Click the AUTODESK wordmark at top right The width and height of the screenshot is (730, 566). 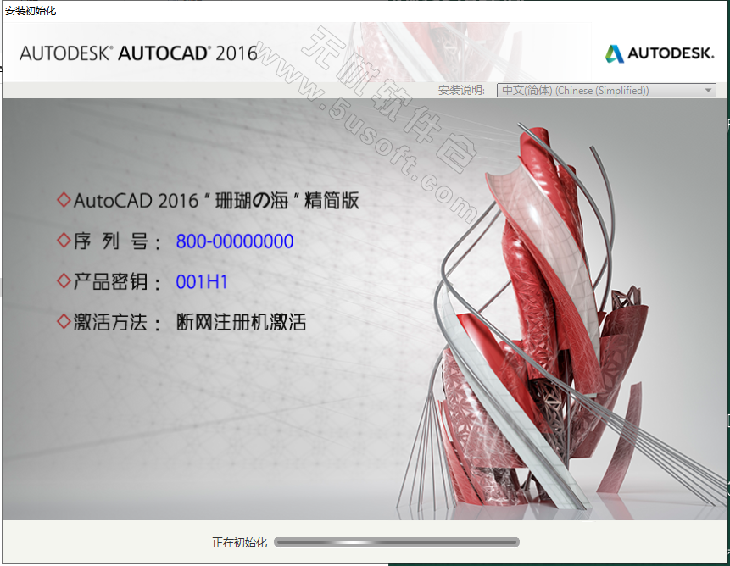(671, 53)
